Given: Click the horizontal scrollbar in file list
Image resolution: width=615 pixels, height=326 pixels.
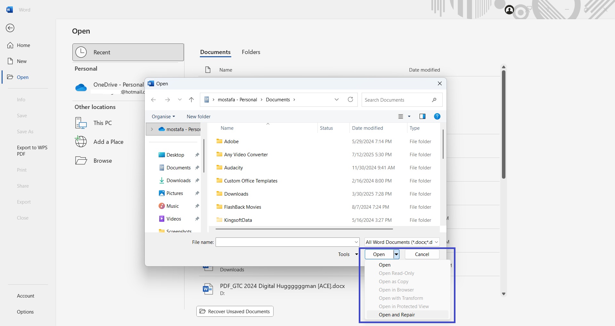Looking at the screenshot, I should (x=304, y=229).
